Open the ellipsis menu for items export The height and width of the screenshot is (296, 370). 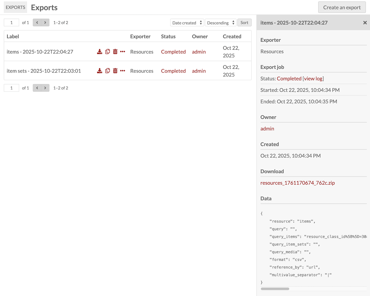122,52
